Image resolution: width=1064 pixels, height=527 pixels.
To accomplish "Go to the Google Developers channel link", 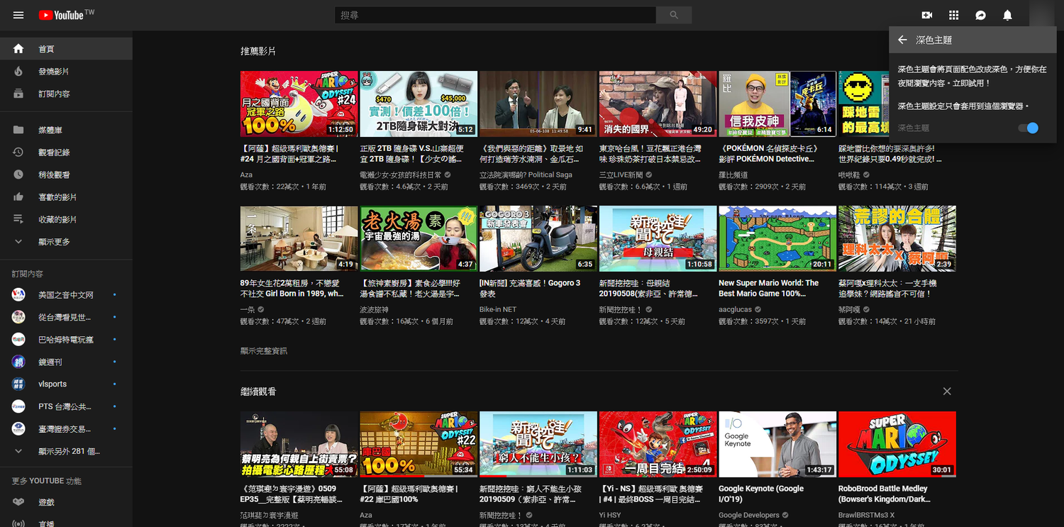I will coord(749,515).
